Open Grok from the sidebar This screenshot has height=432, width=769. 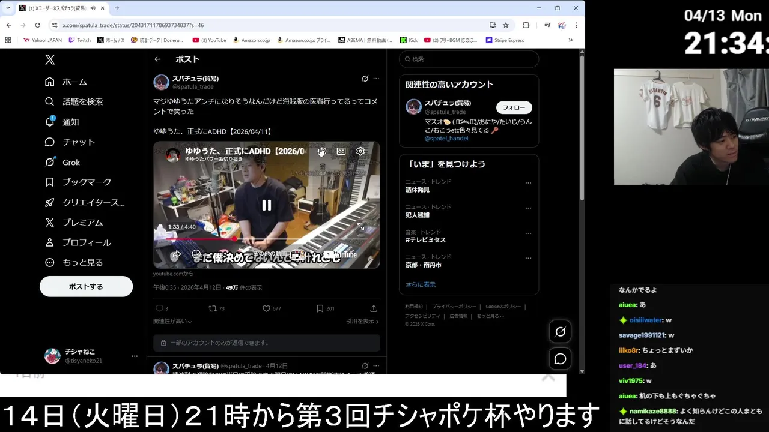(62, 162)
